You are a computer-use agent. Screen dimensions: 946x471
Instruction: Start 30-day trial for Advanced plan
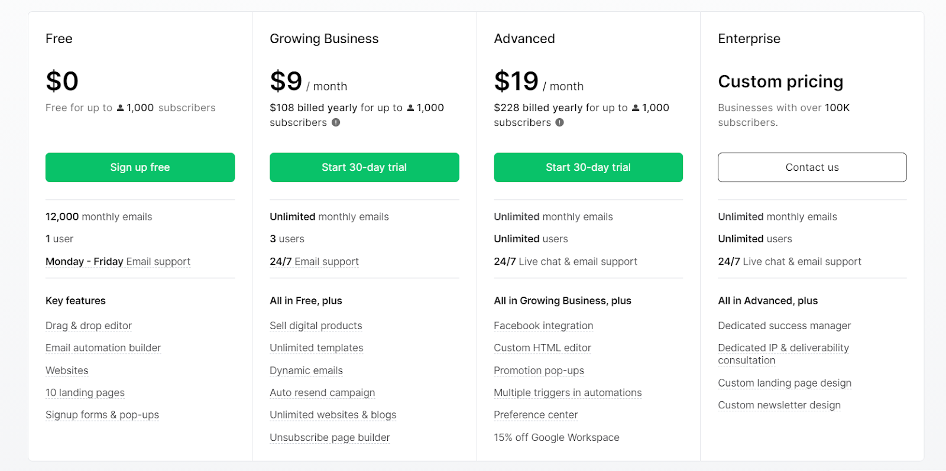click(x=588, y=167)
